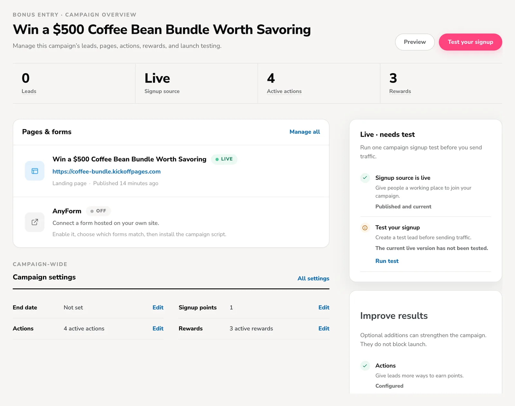Open the coffee-bundle.kickoffpages.com URL
This screenshot has width=515, height=406.
(107, 171)
